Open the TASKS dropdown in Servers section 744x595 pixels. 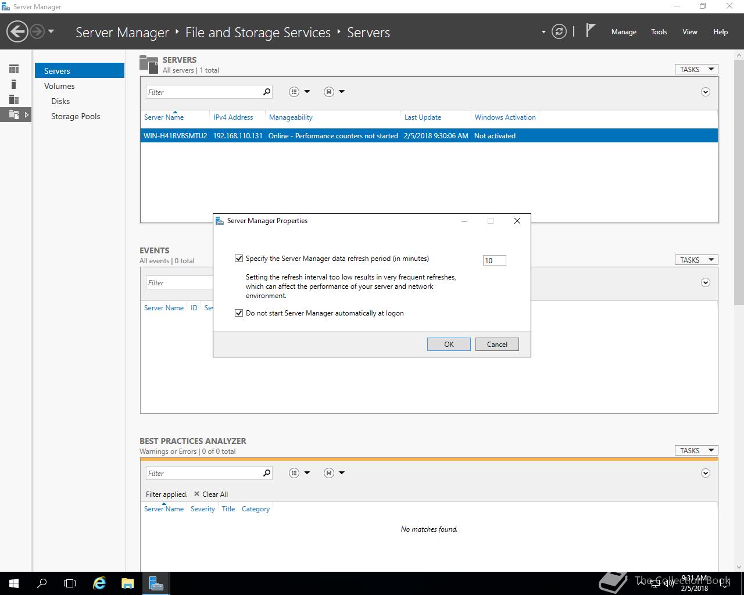(x=696, y=69)
